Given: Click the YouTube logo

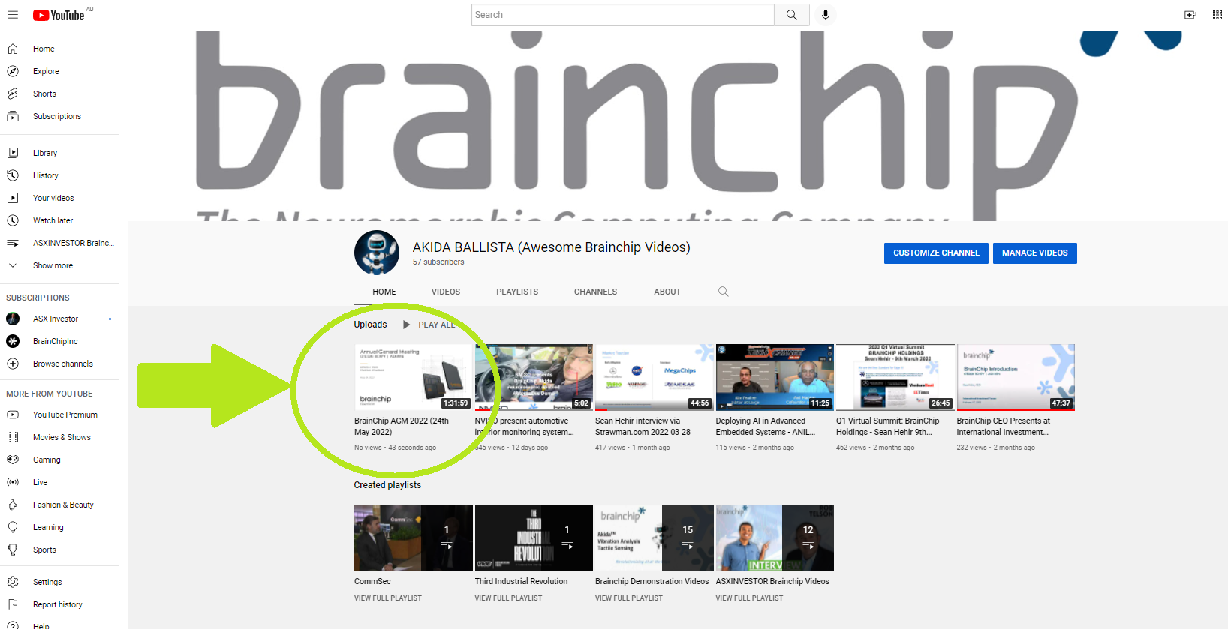Looking at the screenshot, I should click(x=59, y=15).
